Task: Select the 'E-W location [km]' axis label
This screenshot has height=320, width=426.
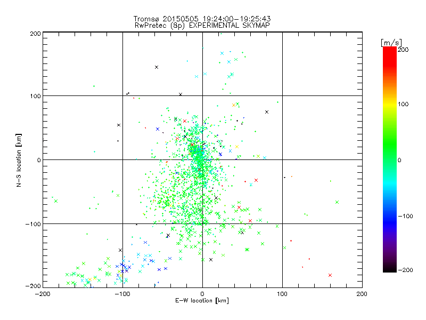Action: [202, 301]
